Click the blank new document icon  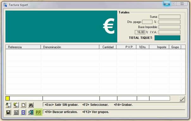coord(23,105)
